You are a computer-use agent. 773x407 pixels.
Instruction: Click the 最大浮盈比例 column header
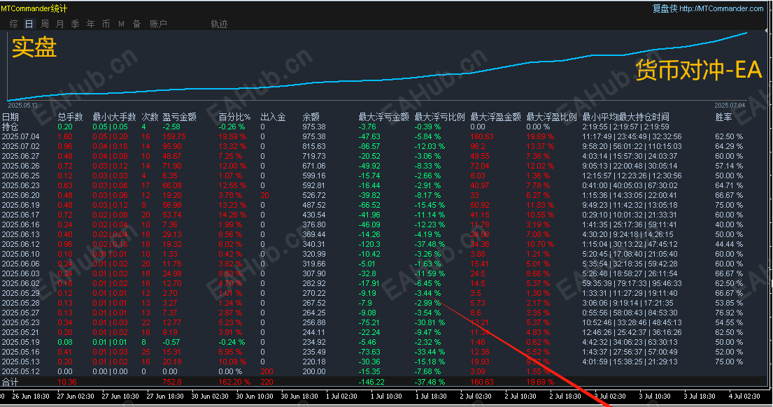point(552,117)
